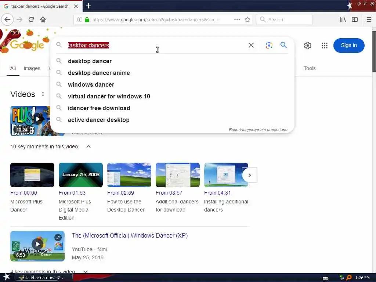Close the taskbar dancers Google Search tab

[x=76, y=6]
